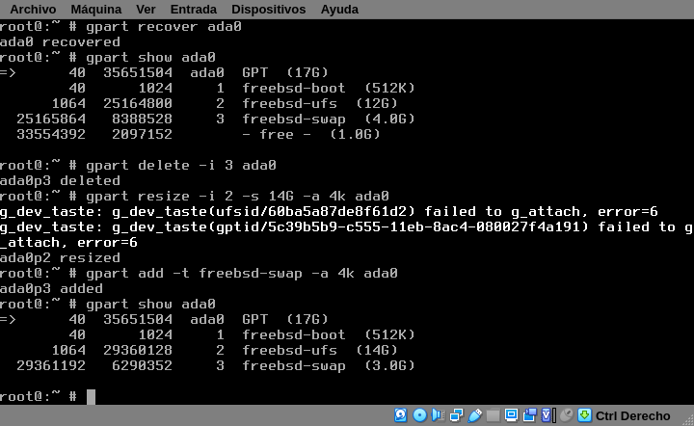694x426 pixels.
Task: Click the 'gpart delete -i 3 ada0' command
Action: tap(181, 166)
